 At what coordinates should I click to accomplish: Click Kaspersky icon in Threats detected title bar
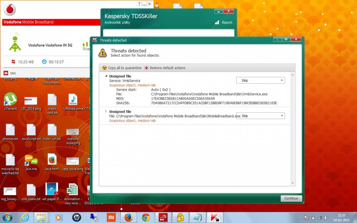click(95, 40)
